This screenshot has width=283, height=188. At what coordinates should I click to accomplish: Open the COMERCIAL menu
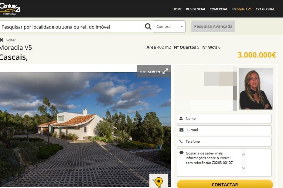click(x=219, y=9)
